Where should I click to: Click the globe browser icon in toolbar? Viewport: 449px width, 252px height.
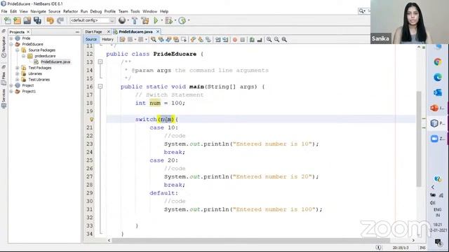point(122,20)
